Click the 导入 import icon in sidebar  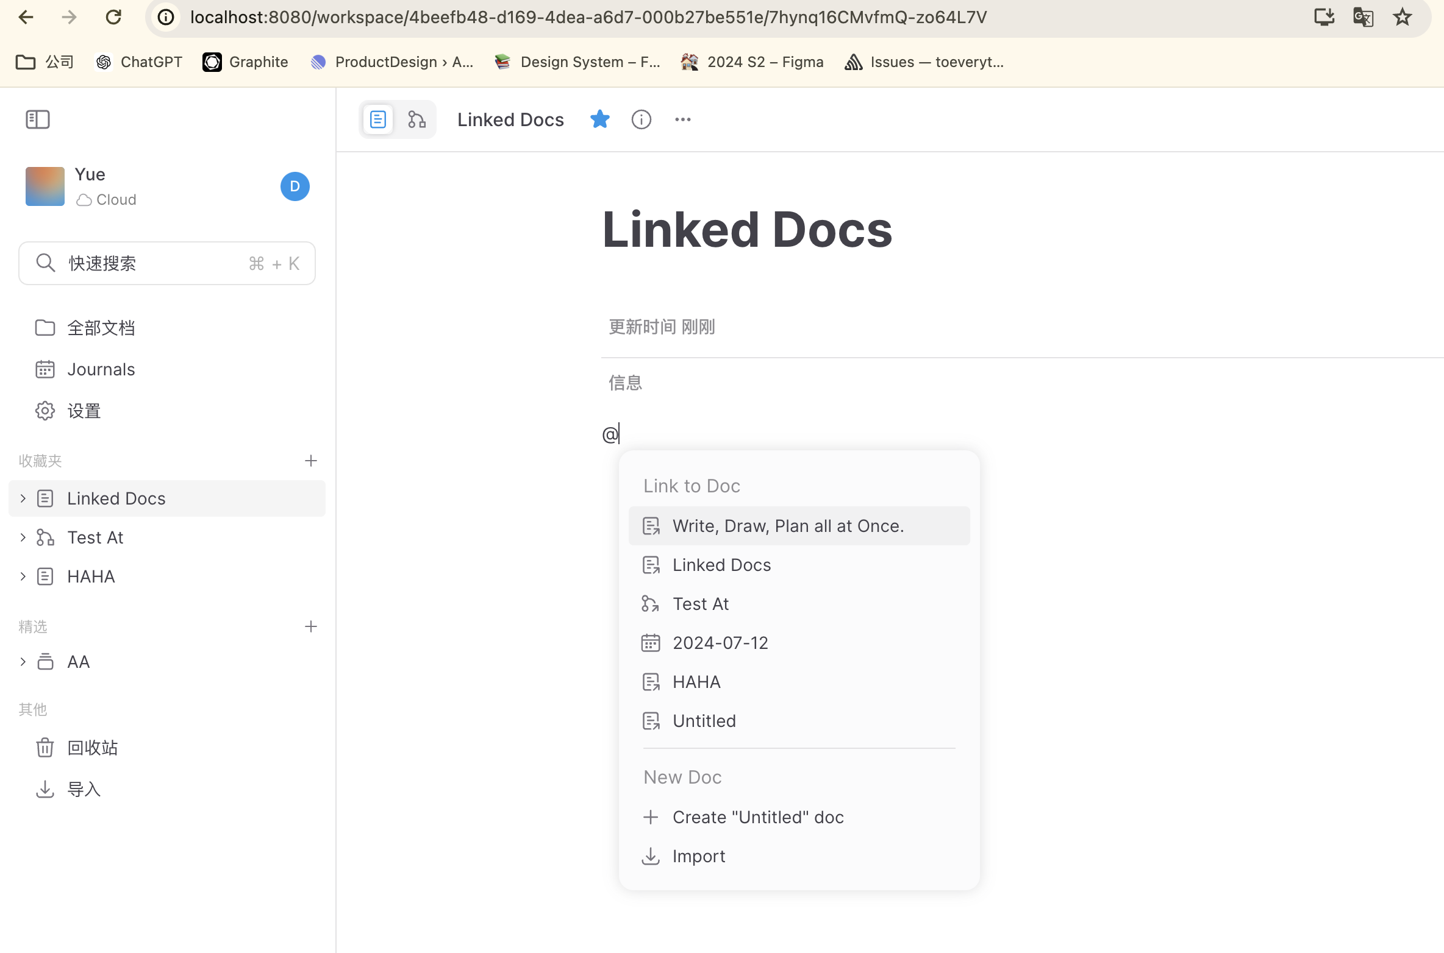(x=45, y=789)
